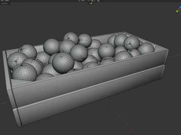Click the 3D cursor on the crate side

pyautogui.click(x=87, y=80)
